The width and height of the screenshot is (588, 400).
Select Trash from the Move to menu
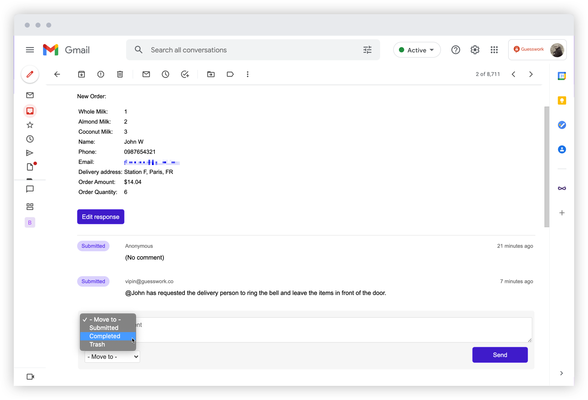(x=97, y=344)
